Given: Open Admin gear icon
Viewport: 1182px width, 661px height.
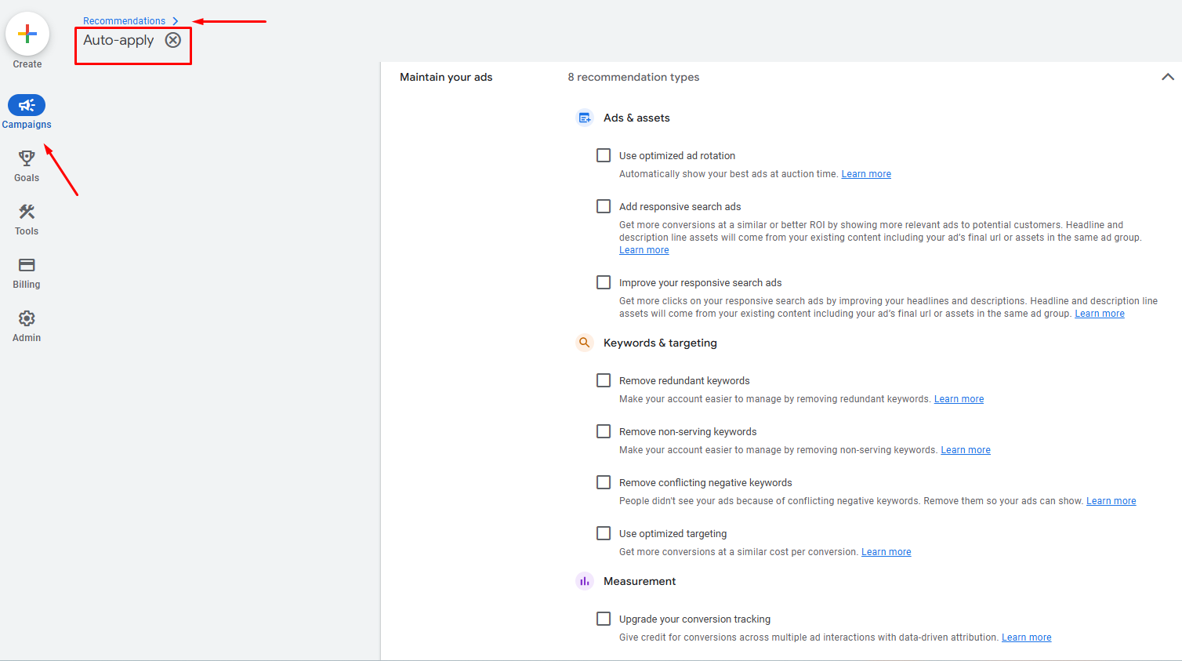Looking at the screenshot, I should point(27,318).
